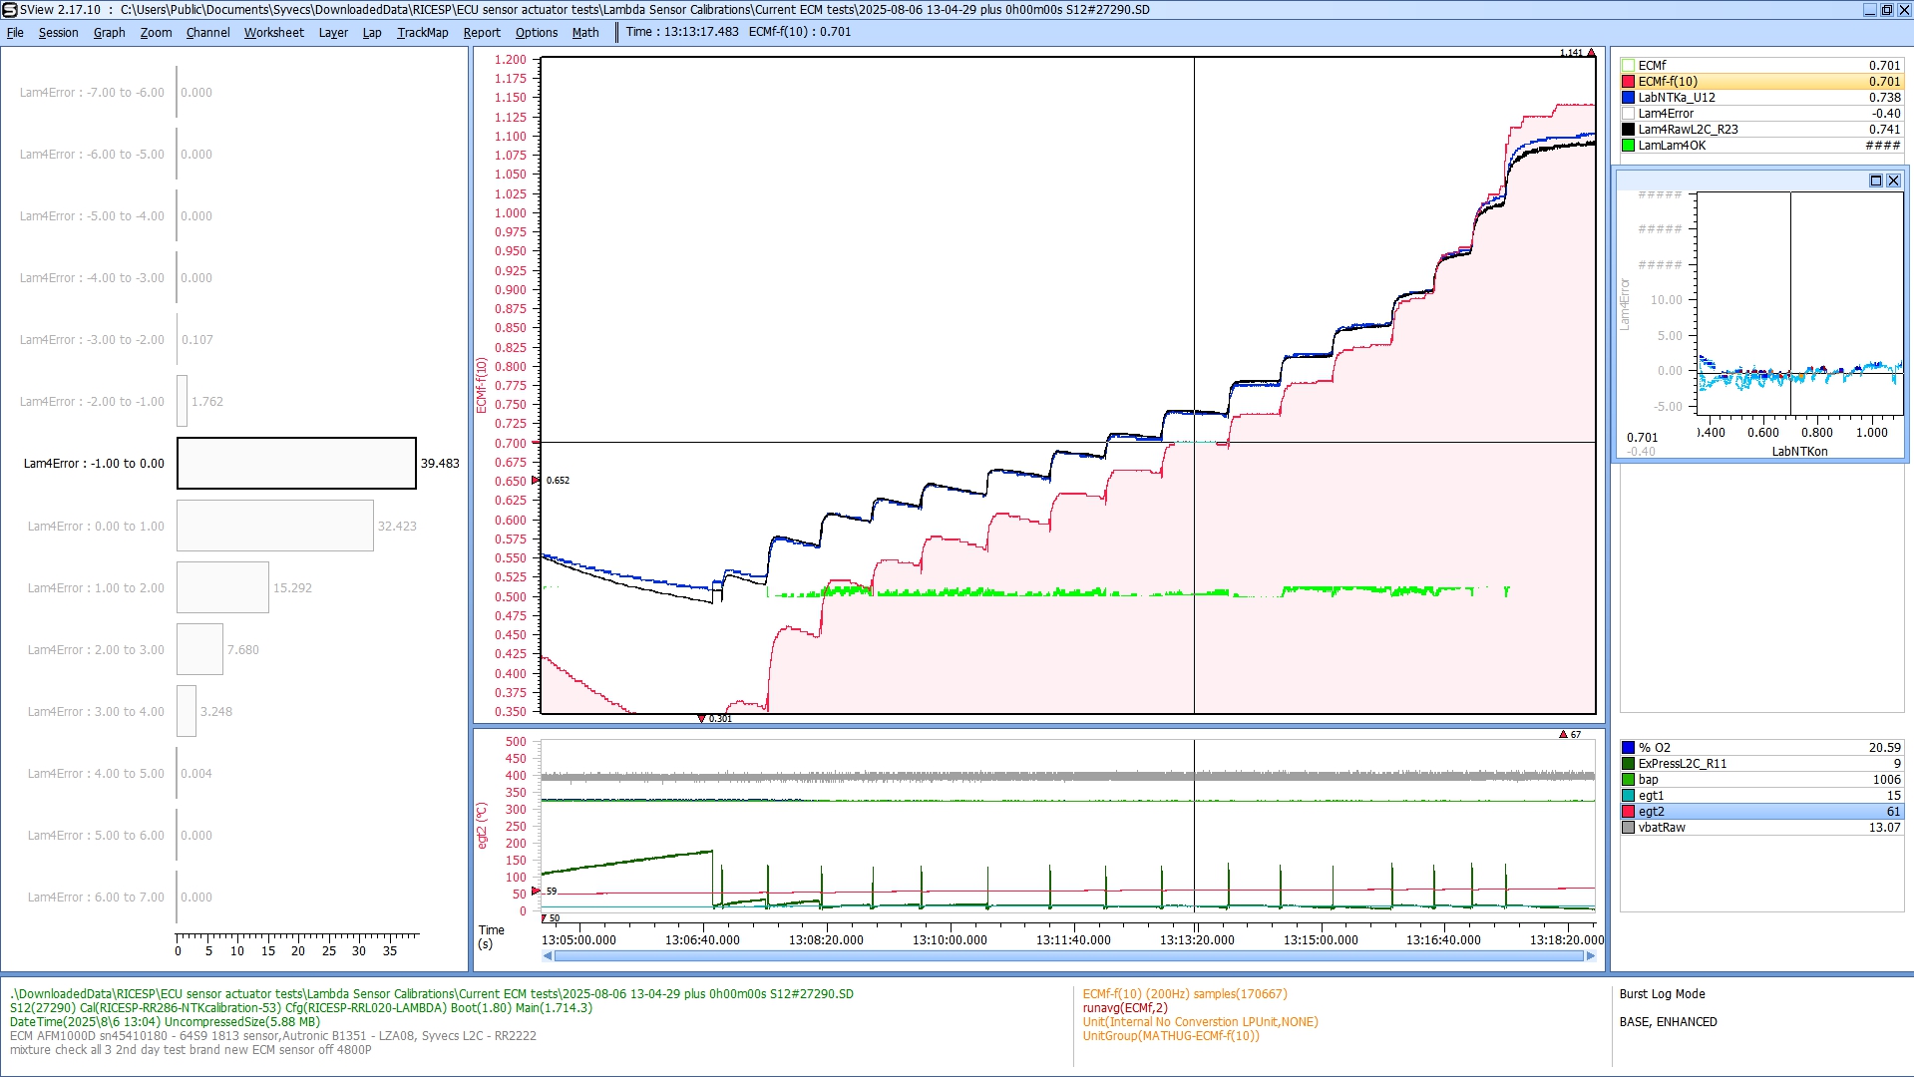Click the red 0.652 y-axis marker triangle

pos(536,481)
